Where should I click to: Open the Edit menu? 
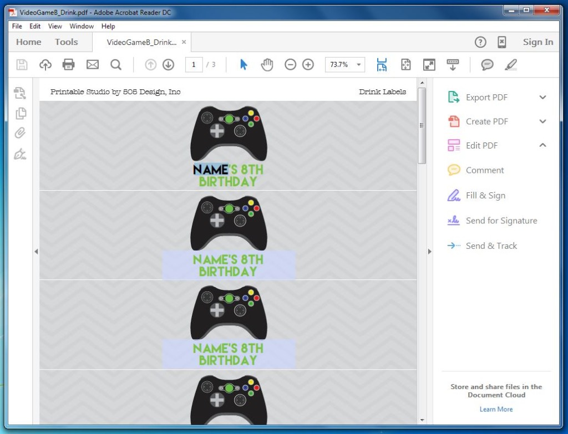coord(35,26)
